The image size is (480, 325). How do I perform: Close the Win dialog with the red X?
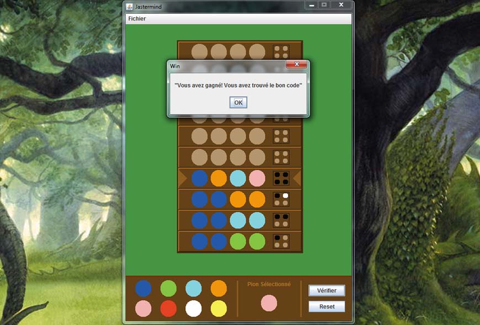(x=296, y=64)
